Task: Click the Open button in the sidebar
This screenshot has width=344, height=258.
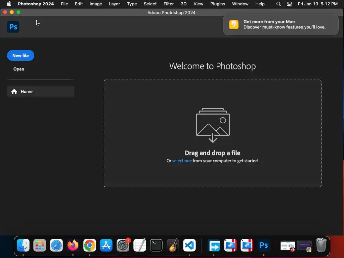Action: click(19, 69)
